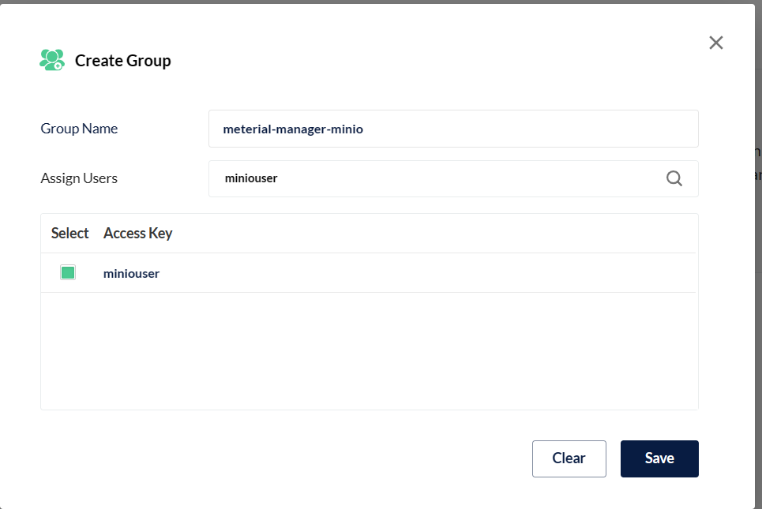762x509 pixels.
Task: Uncheck the miniouser checkbox
Action: coord(68,273)
